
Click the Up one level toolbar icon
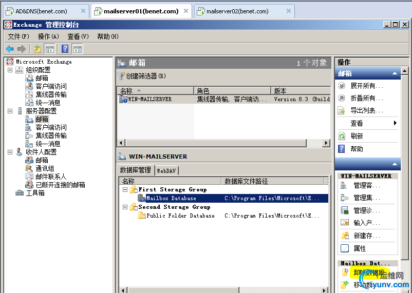(38, 49)
